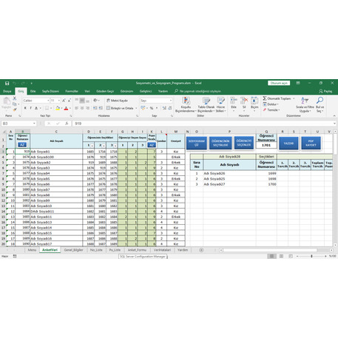Image resolution: width=338 pixels, height=338 pixels.
Task: Open the Anket_Formu sheet tab
Action: (137, 250)
